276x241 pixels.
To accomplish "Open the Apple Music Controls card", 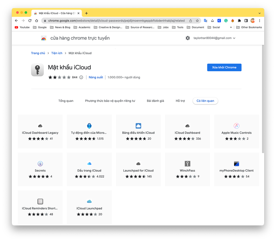I will 237,132.
